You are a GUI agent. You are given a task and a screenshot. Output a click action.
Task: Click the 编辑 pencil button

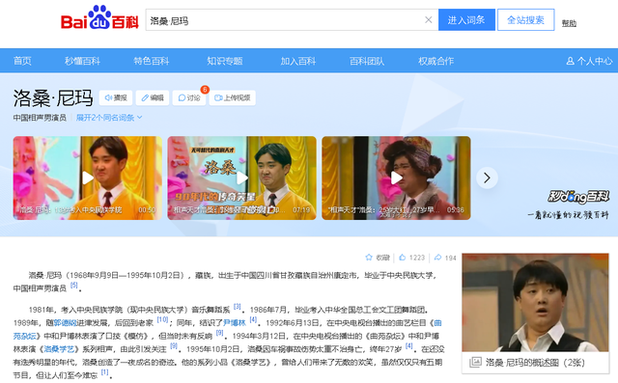click(153, 97)
